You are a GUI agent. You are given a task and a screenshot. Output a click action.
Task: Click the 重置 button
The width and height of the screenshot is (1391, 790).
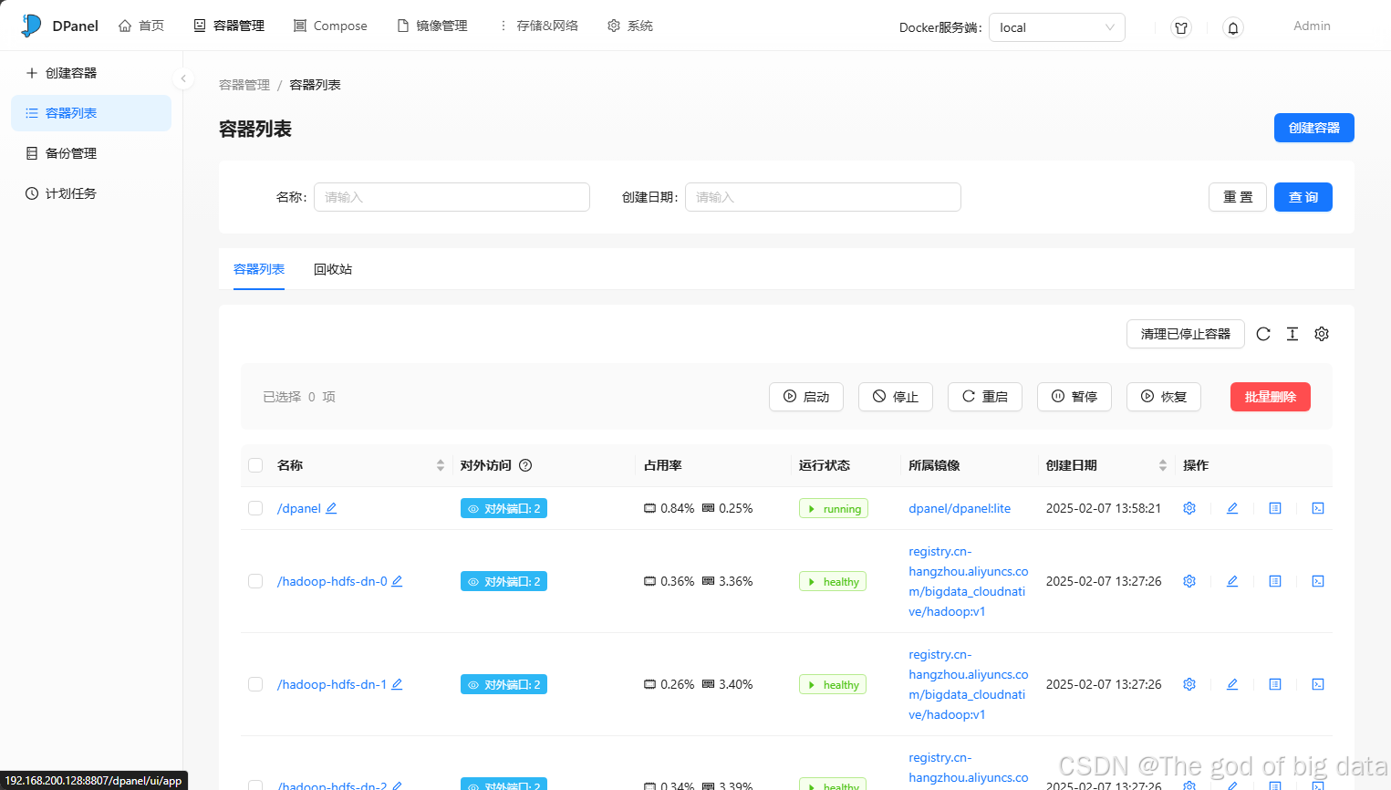[1238, 197]
